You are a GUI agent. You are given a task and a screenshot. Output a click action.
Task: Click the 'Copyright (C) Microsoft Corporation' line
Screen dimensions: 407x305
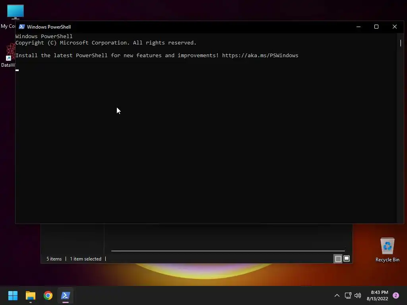tap(106, 43)
